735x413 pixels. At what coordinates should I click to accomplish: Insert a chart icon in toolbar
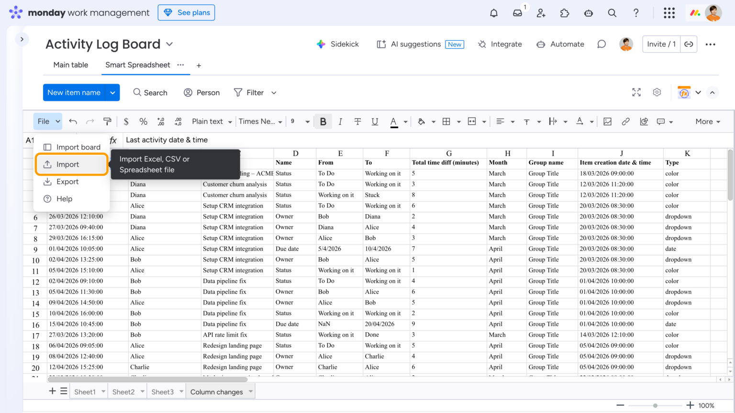coord(644,121)
